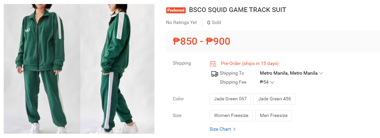
Task: Select color Jade Green 067
Action: point(230,99)
